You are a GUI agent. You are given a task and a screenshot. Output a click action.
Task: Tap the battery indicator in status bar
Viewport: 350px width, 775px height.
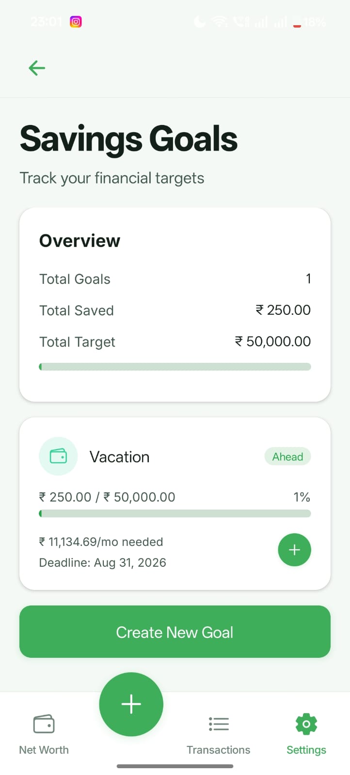click(297, 22)
